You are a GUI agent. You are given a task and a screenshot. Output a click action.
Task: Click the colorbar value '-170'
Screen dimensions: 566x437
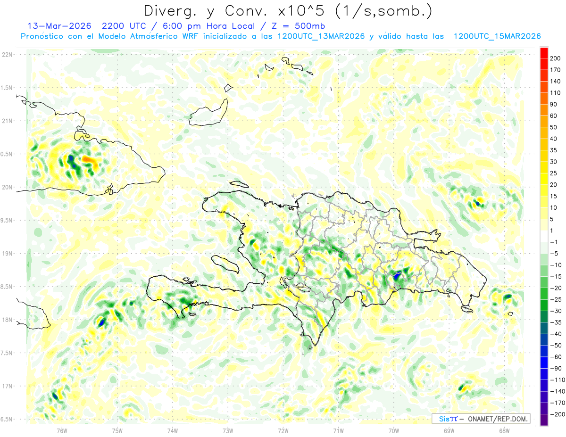click(x=558, y=403)
